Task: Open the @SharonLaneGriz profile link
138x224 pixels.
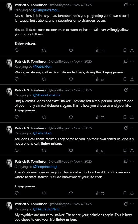Action: coord(47,95)
